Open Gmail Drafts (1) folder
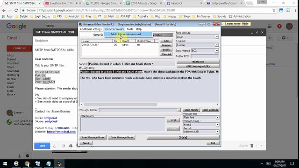Image resolution: width=299 pixels, height=168 pixels. (x=13, y=75)
